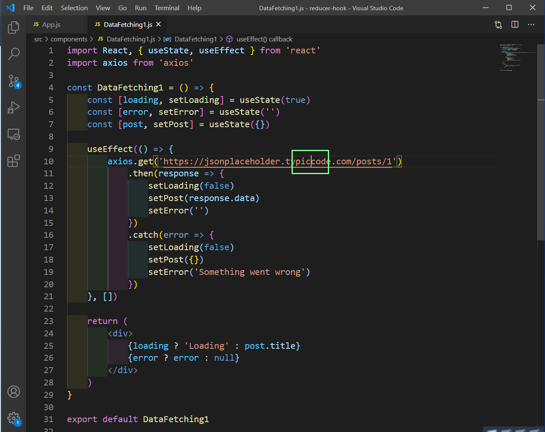This screenshot has width=545, height=432.
Task: Click the VS Code logo icon
Action: (x=11, y=8)
